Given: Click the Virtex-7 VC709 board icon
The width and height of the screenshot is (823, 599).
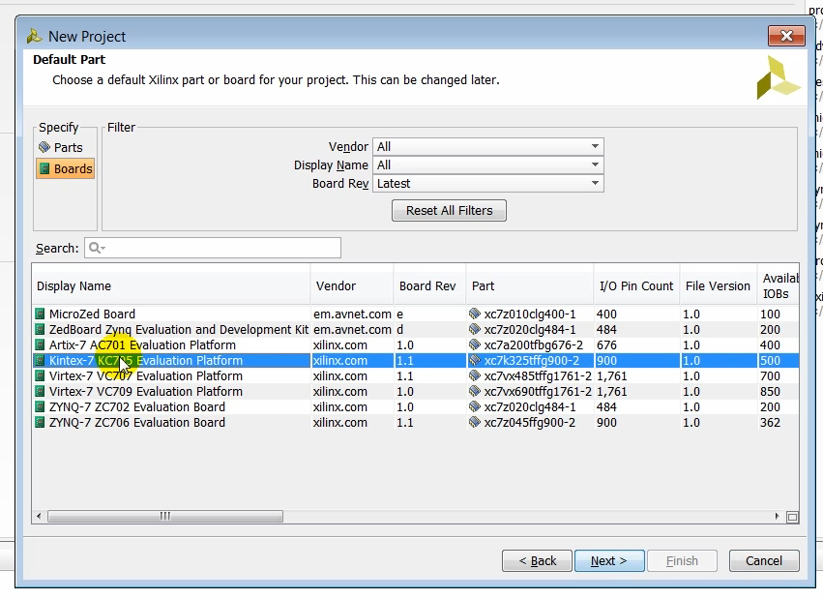Looking at the screenshot, I should [41, 392].
